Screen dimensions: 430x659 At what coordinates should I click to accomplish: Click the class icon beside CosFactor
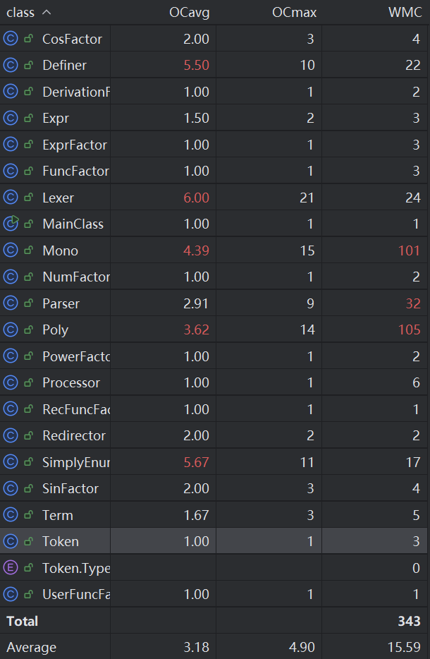11,39
